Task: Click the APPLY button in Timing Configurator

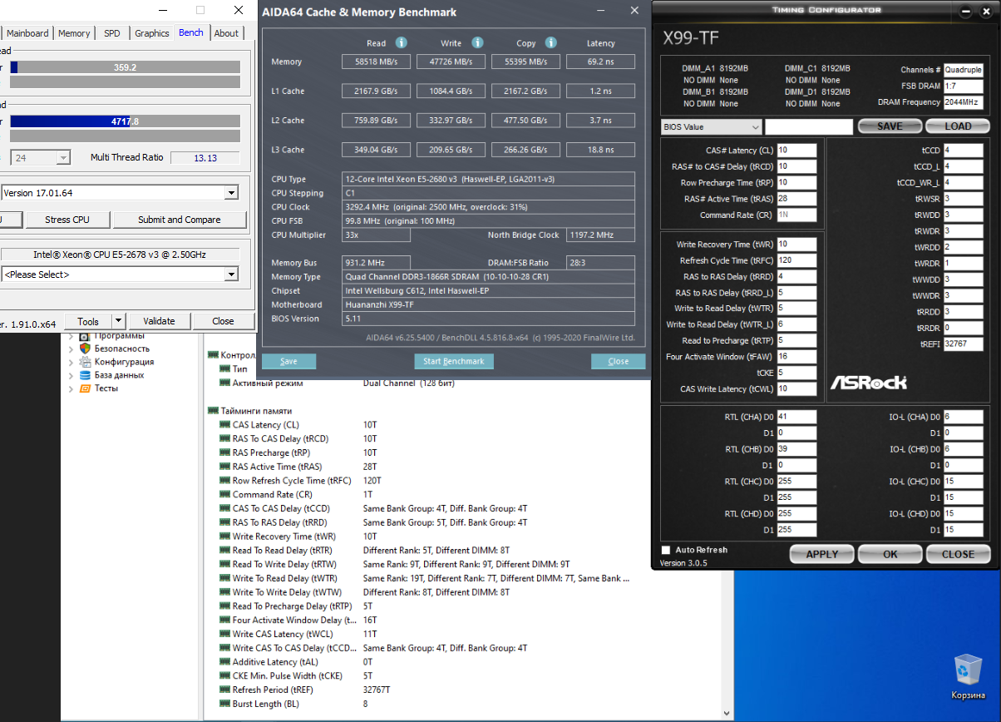Action: [x=821, y=554]
